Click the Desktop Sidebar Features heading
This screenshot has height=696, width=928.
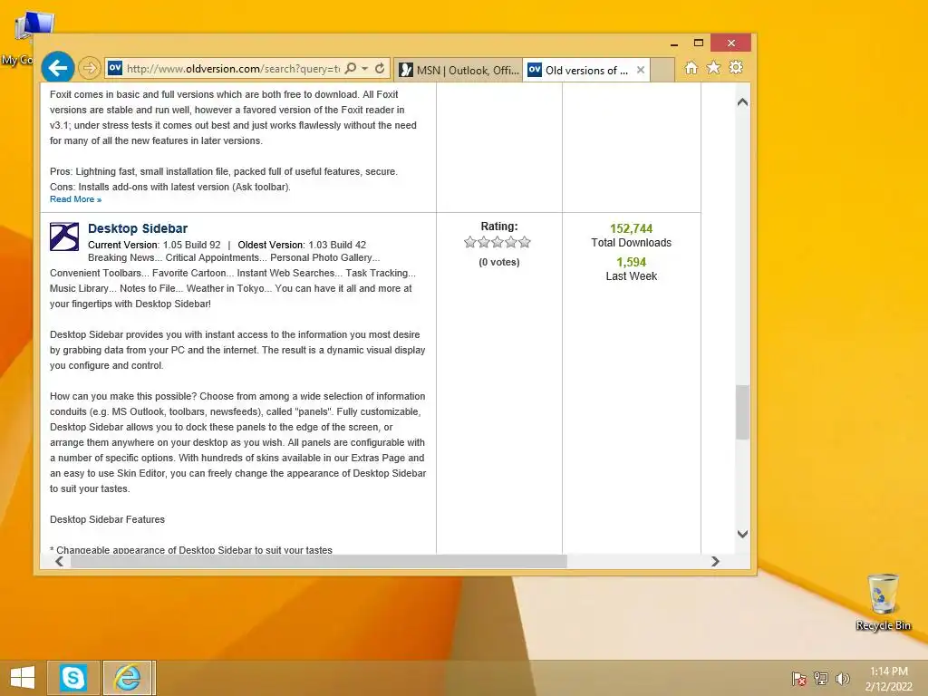tap(107, 519)
